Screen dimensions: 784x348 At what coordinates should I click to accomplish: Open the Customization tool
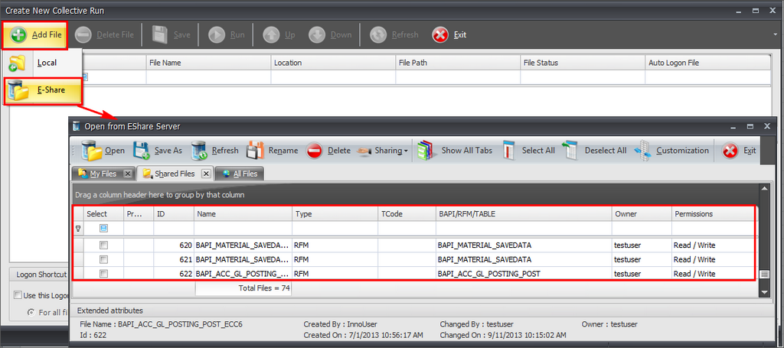643,151
